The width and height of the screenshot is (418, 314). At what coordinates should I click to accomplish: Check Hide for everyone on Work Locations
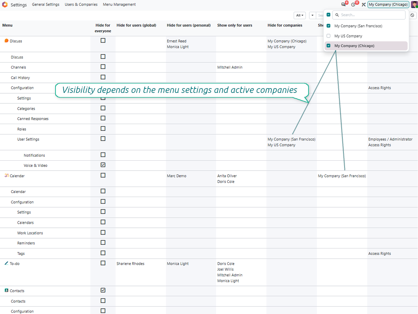point(103,233)
